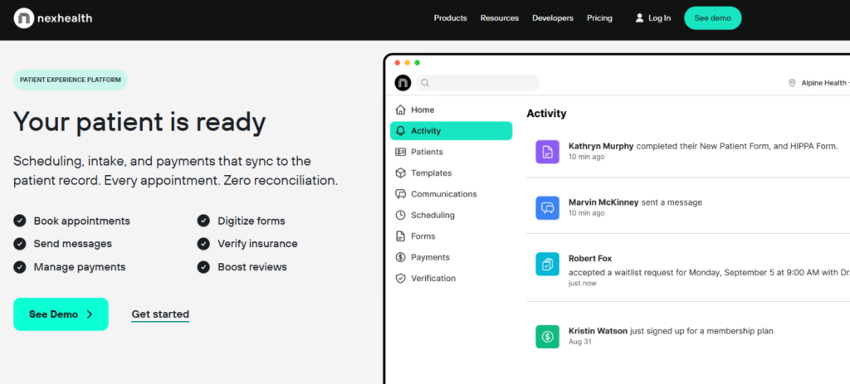Click the blue message icon beside Marvin McKinney
850x384 pixels.
click(x=548, y=208)
